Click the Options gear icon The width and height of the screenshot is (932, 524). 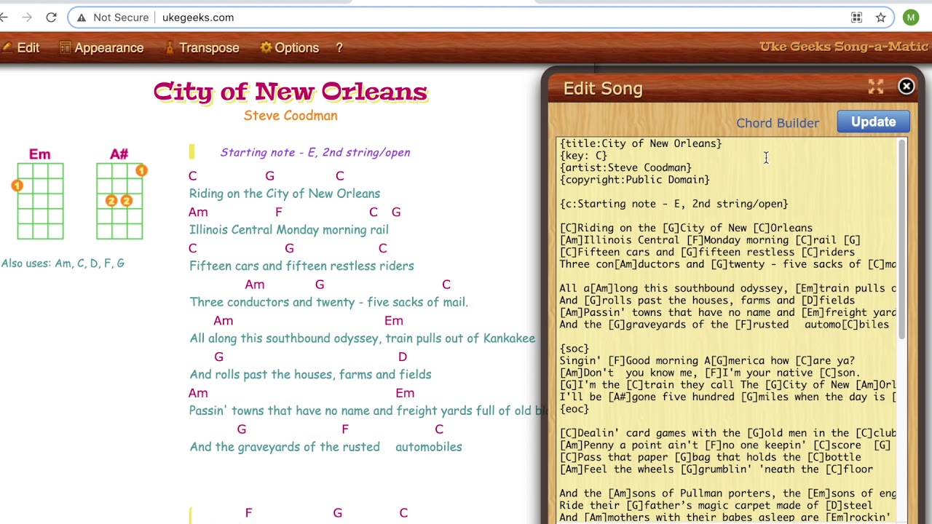(266, 48)
